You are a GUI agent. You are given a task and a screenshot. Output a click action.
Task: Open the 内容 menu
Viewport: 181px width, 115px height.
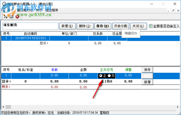(10, 10)
